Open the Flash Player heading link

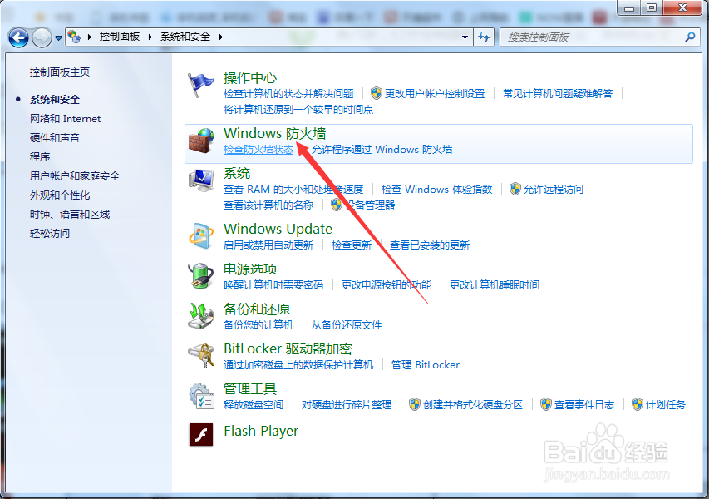click(x=261, y=431)
